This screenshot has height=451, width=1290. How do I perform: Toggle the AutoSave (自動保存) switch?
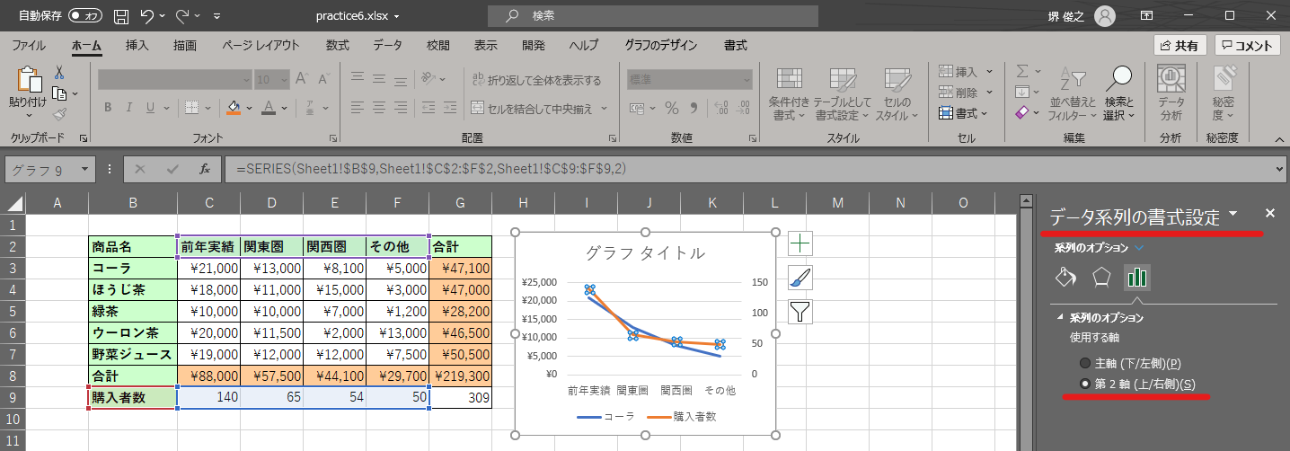pos(85,16)
